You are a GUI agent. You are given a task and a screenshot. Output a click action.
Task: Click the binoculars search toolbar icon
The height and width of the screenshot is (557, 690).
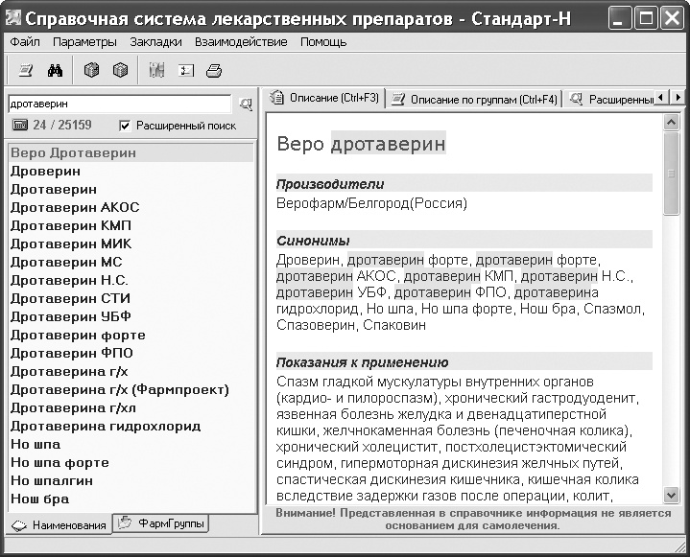click(x=55, y=70)
